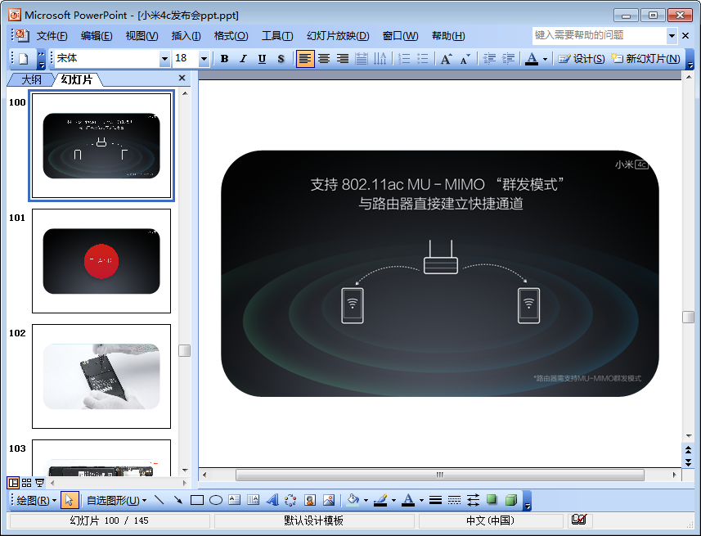The height and width of the screenshot is (536, 701).
Task: Center align text
Action: (x=324, y=59)
